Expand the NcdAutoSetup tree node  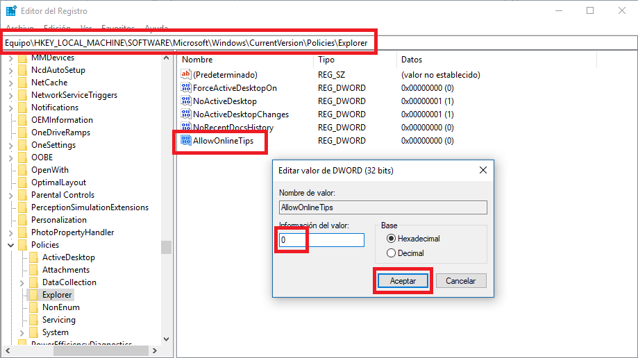pyautogui.click(x=11, y=70)
